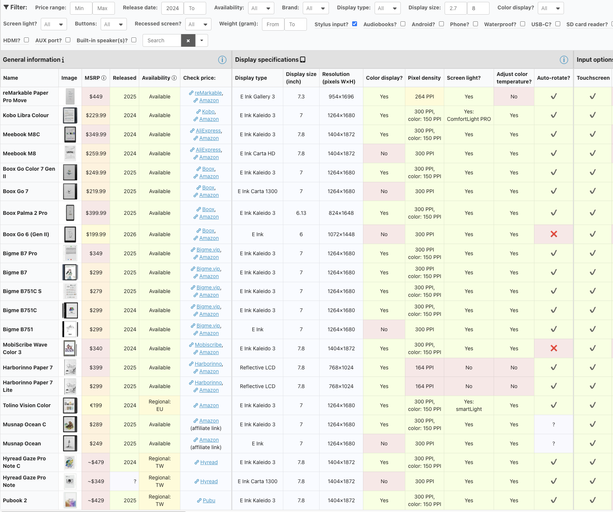Viewport: 613px width, 512px height.
Task: Click the auto-rotate checkmark for Harborinno Paper 7
Action: [554, 368]
